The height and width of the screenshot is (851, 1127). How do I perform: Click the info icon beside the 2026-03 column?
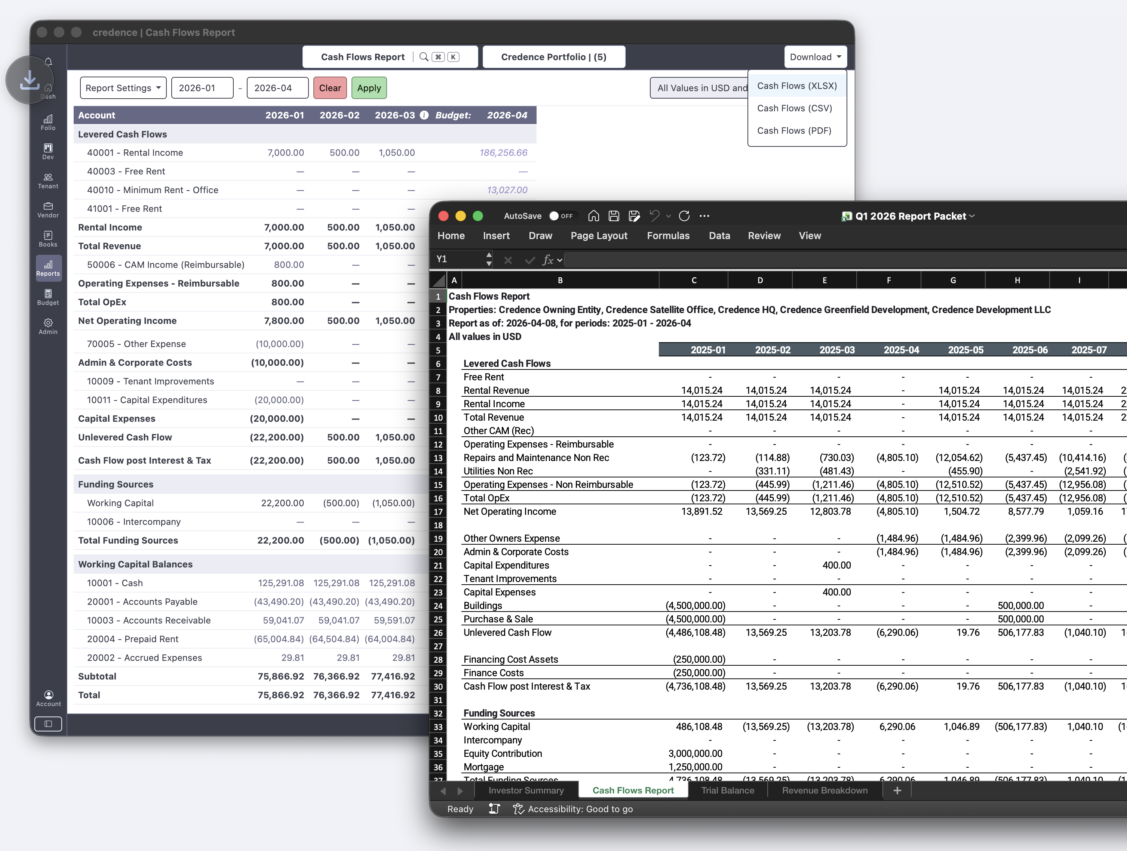(x=424, y=115)
